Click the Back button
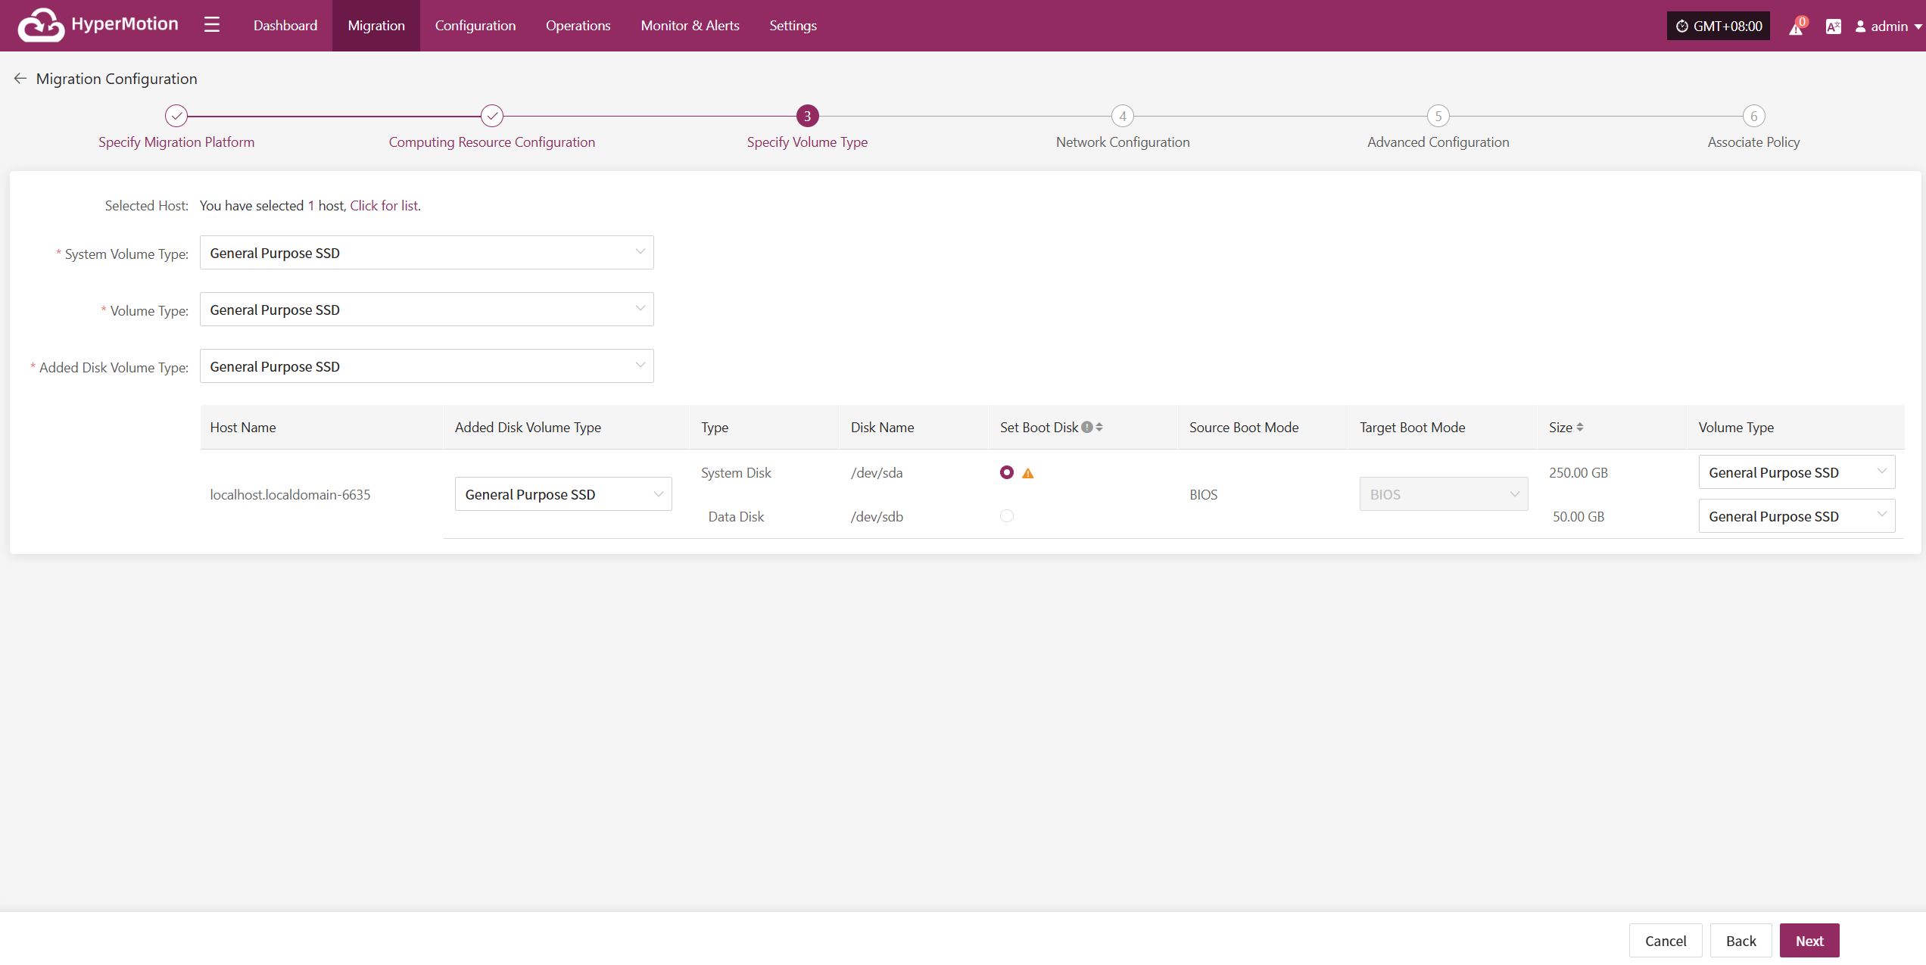 click(x=1741, y=941)
